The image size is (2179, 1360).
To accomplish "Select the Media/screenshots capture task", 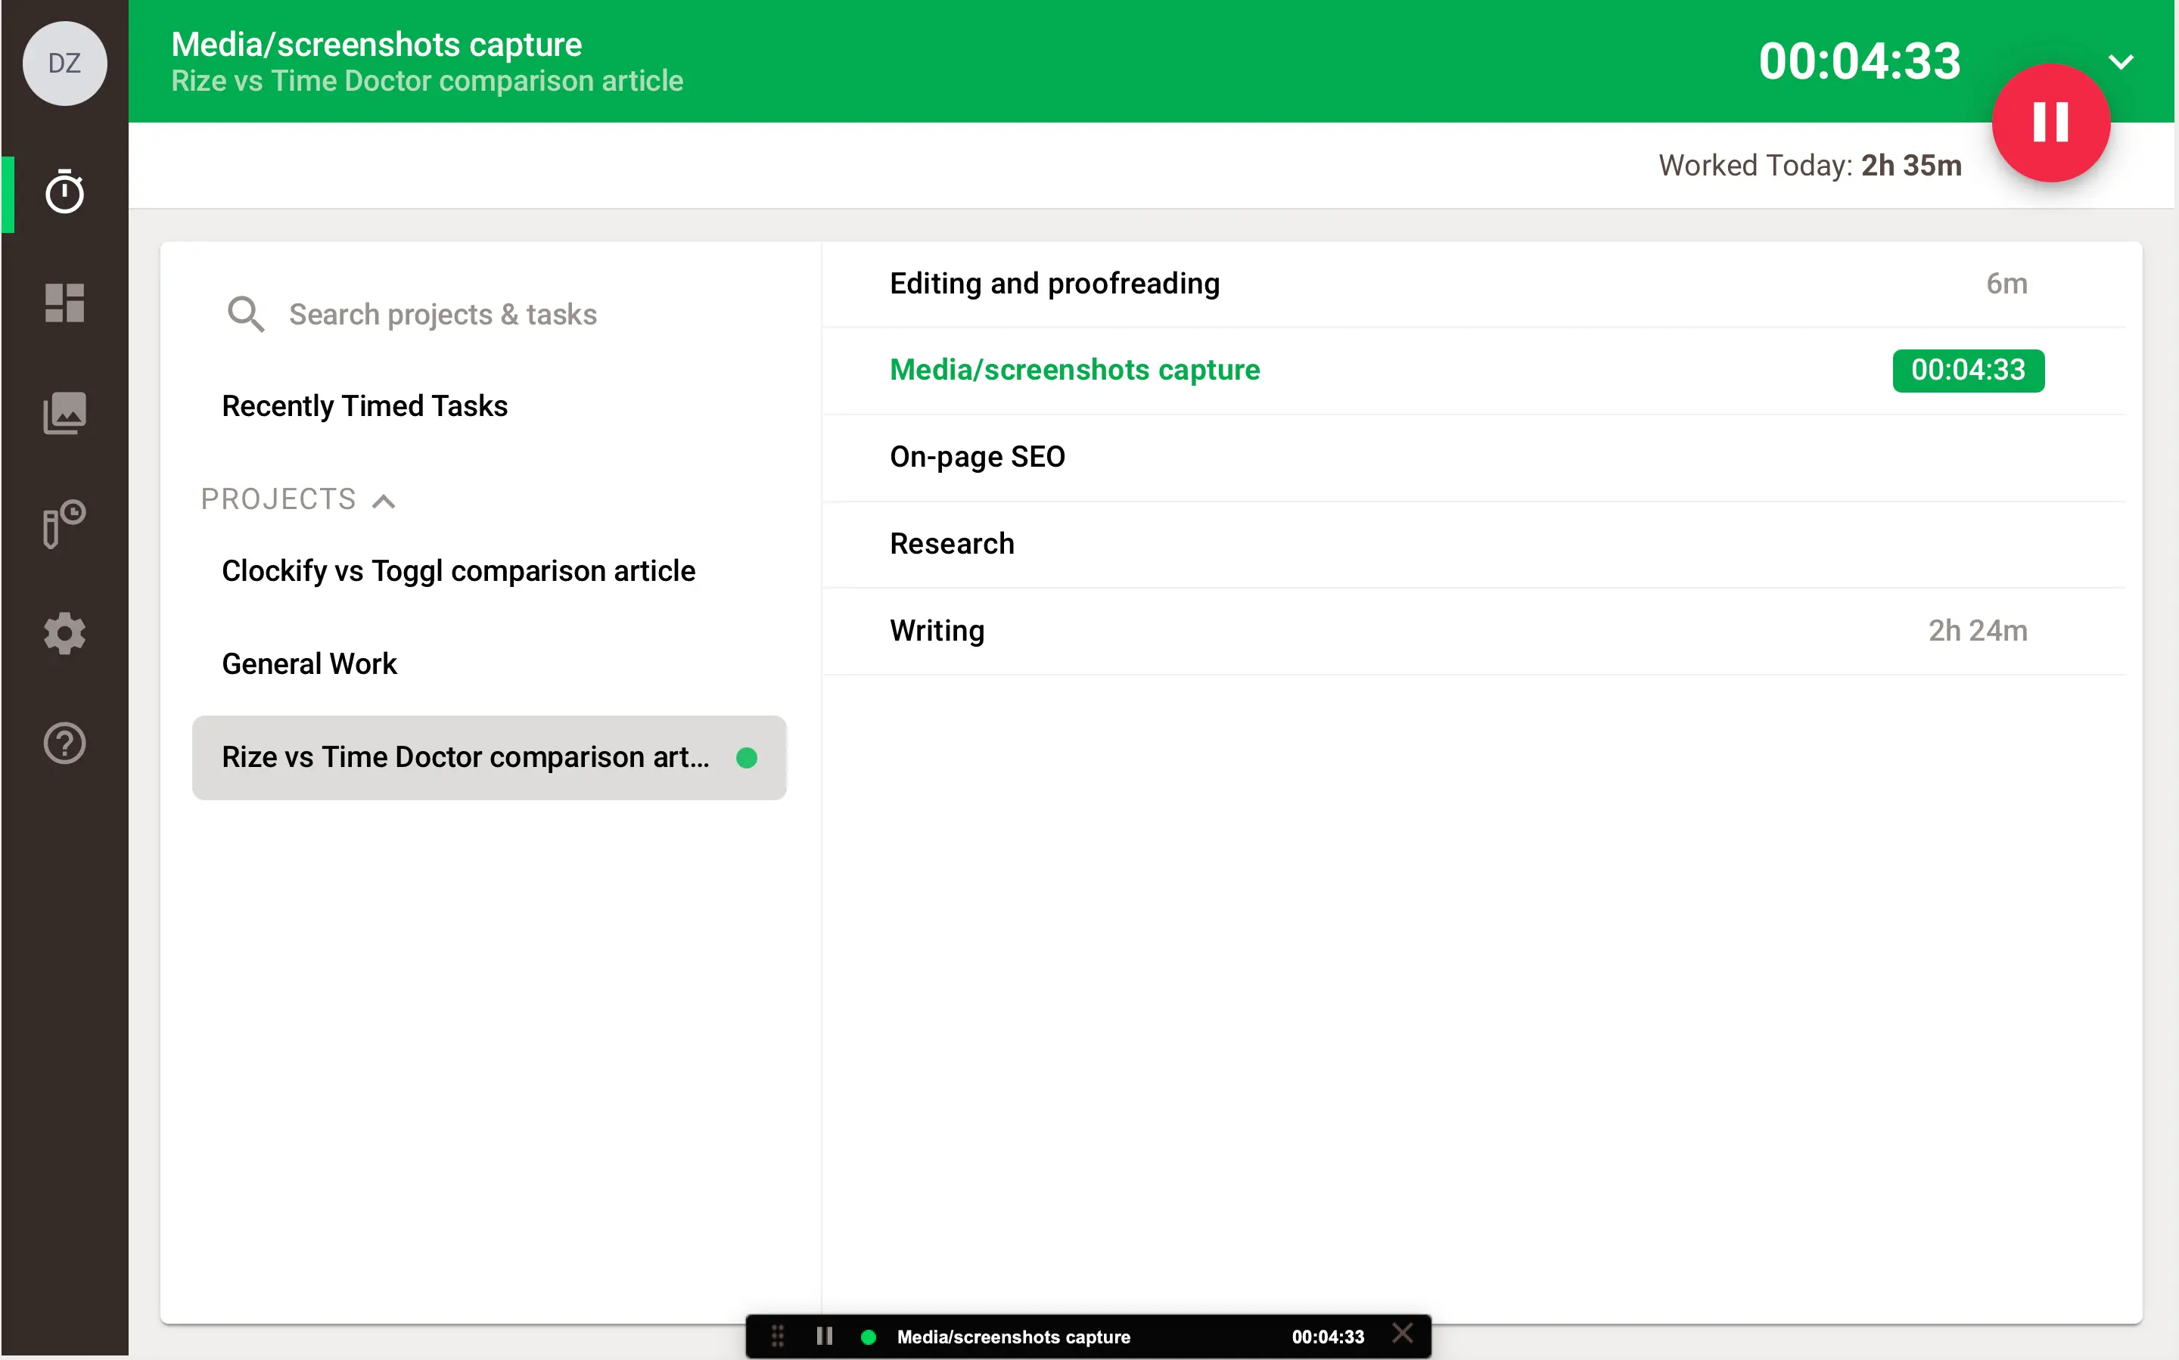I will 1473,371.
